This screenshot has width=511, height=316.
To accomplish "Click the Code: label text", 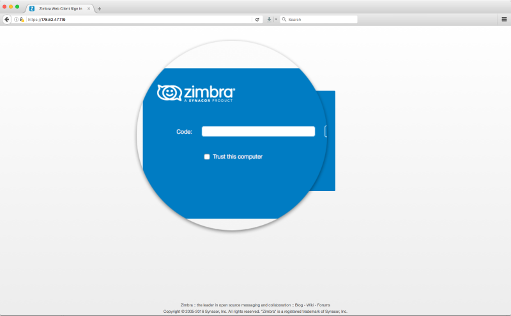I will [184, 132].
